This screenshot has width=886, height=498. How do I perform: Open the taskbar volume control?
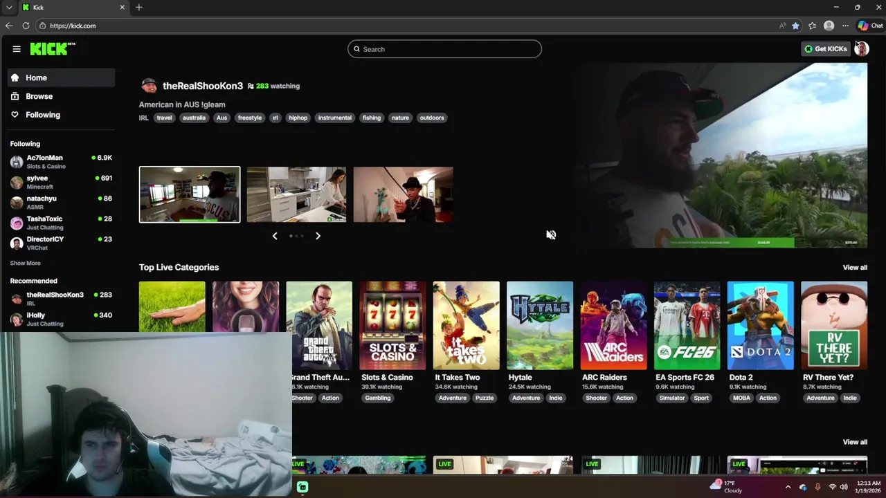click(845, 487)
